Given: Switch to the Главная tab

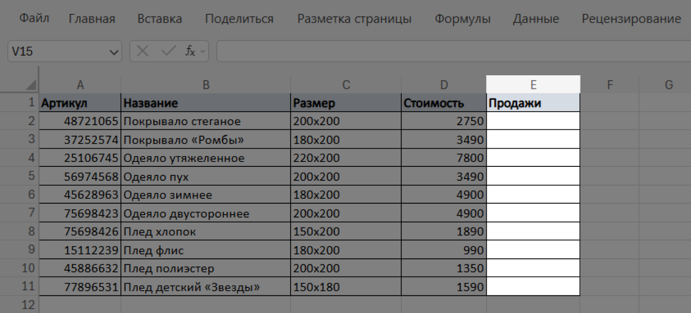Looking at the screenshot, I should tap(91, 18).
